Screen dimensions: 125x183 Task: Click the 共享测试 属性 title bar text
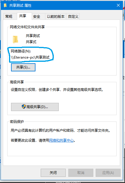click(x=20, y=6)
